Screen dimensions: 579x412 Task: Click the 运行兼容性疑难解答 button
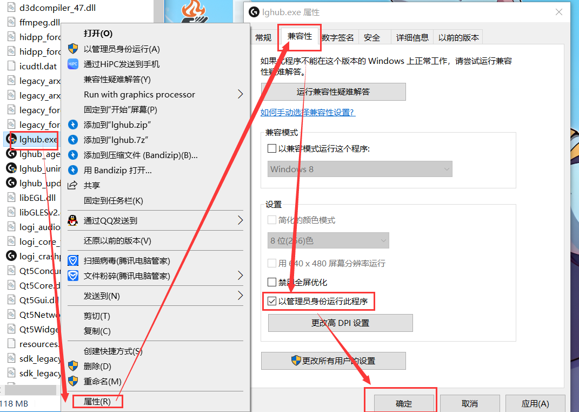(x=333, y=92)
